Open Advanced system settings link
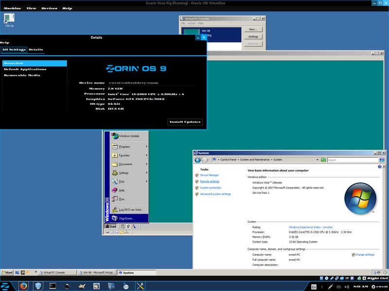 [215, 194]
